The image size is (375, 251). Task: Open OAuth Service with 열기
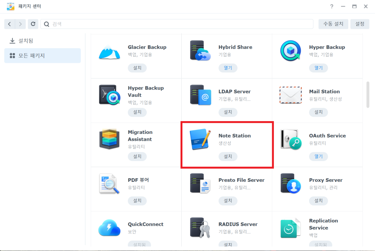click(x=319, y=156)
